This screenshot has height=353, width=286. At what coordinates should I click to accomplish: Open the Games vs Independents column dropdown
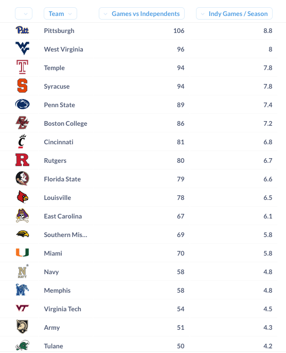click(141, 14)
